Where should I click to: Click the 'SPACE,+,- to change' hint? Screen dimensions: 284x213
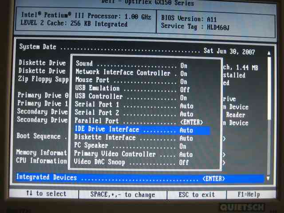pyautogui.click(x=122, y=195)
